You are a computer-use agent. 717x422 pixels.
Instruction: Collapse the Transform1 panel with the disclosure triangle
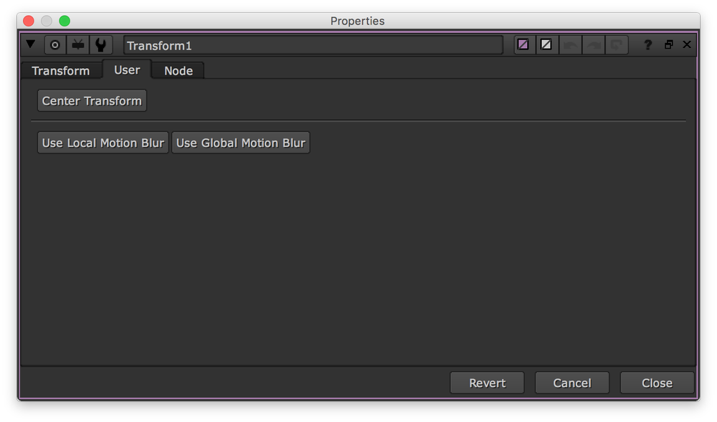click(x=31, y=44)
